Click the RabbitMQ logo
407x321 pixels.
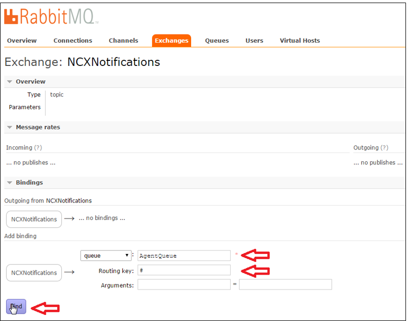click(x=51, y=16)
